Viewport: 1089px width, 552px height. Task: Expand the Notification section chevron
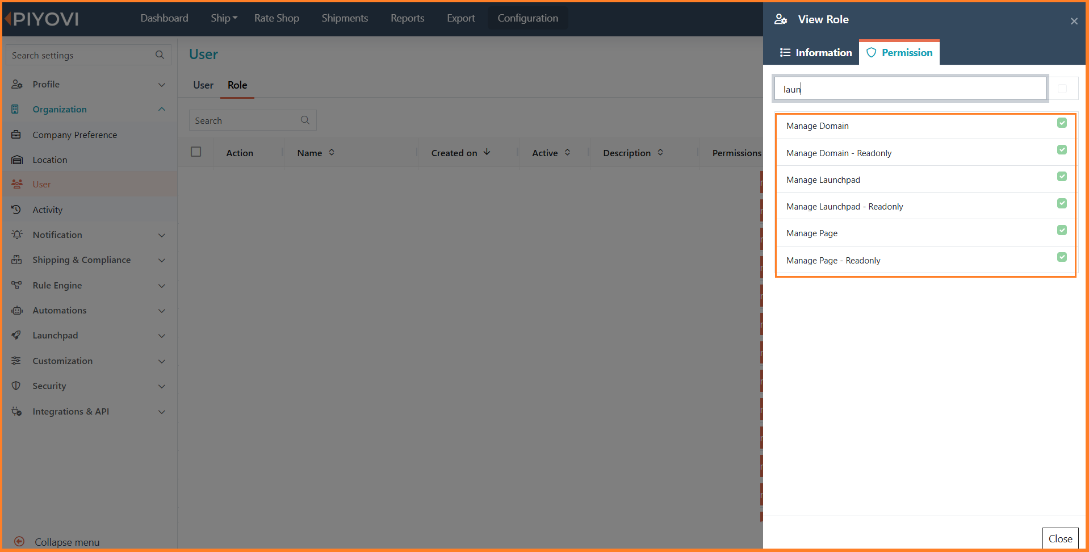point(162,235)
